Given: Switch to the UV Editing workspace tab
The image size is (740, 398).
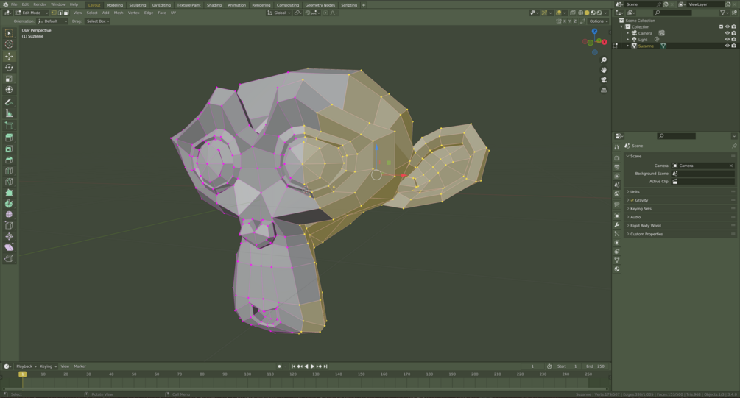Looking at the screenshot, I should [x=161, y=4].
